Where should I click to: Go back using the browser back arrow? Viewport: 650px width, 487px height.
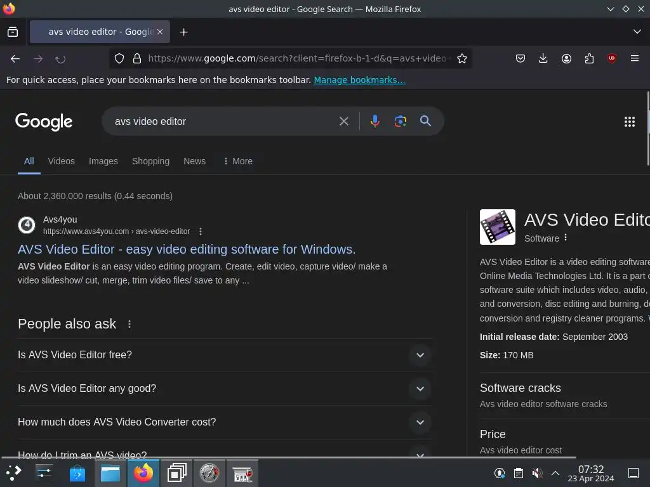(15, 59)
